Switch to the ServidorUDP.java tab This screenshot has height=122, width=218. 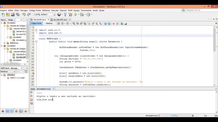60,20
